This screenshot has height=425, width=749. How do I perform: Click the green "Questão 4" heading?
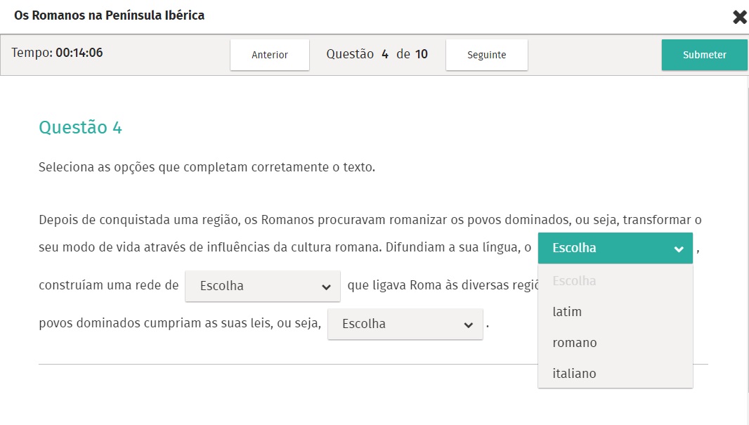[x=80, y=127]
